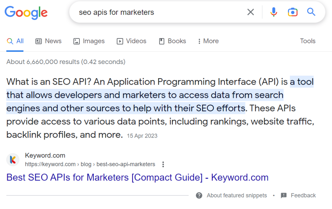
Task: Open the question mark icon near featured snippets
Action: point(199,195)
